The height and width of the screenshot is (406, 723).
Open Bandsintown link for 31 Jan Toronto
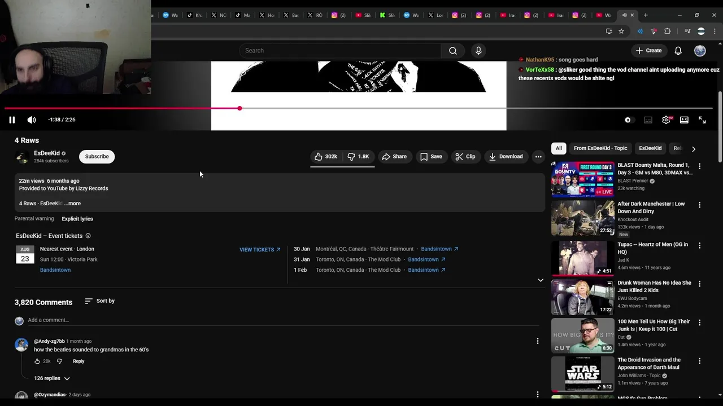coord(426,259)
